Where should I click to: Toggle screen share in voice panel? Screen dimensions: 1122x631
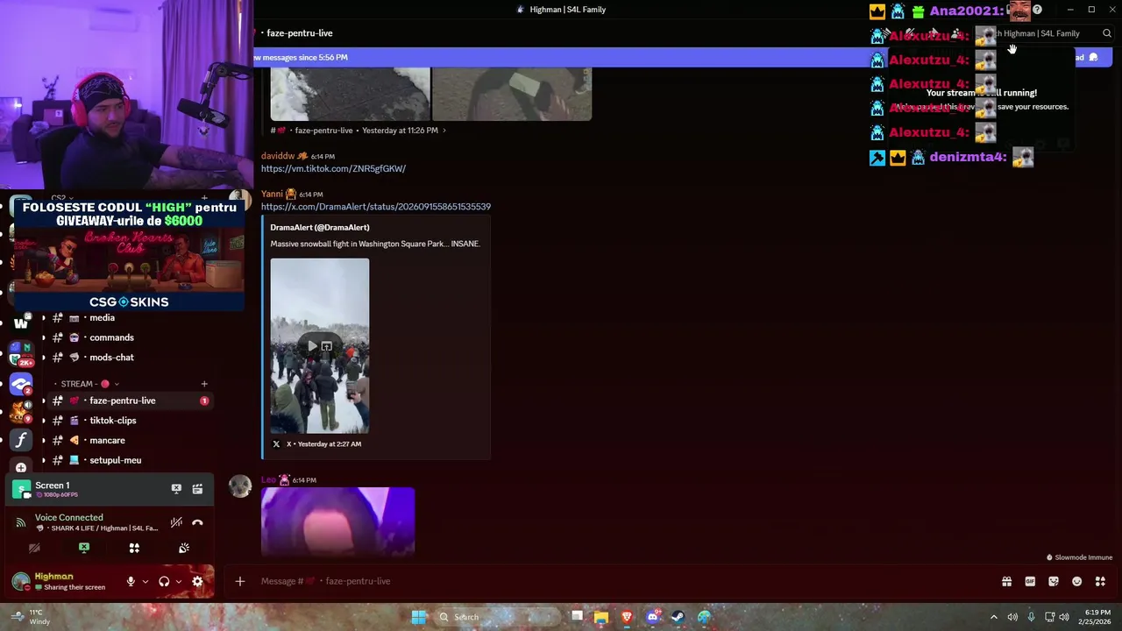tap(84, 548)
